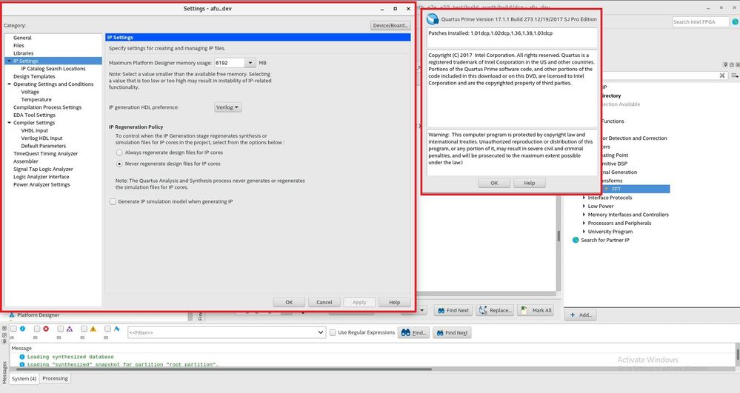
Task: Click the Find... button in the messages panel
Action: [414, 332]
